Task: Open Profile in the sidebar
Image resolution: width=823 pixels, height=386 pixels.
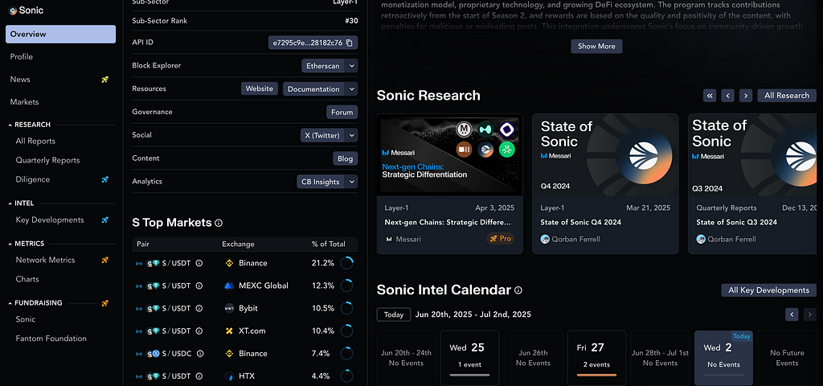Action: 22,57
